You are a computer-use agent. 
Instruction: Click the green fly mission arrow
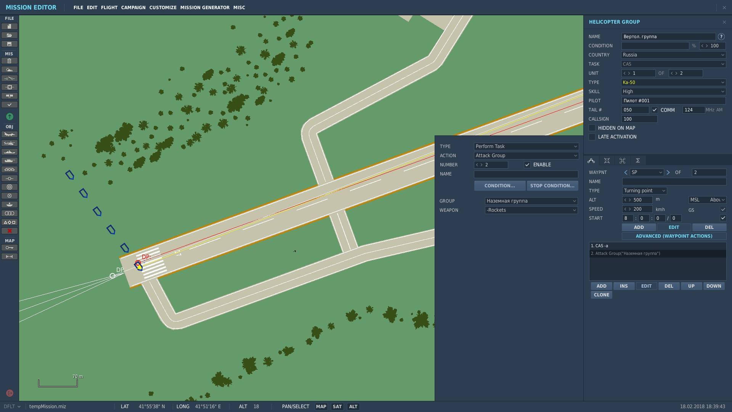pyautogui.click(x=10, y=116)
